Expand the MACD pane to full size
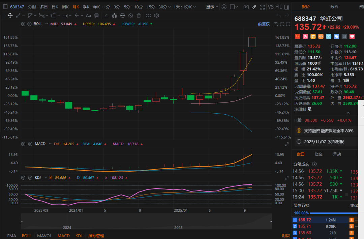The width and height of the screenshot is (364, 239). [287, 144]
